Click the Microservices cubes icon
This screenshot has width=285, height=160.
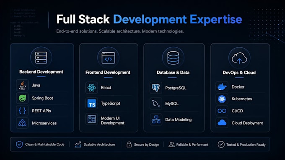[x=22, y=123]
